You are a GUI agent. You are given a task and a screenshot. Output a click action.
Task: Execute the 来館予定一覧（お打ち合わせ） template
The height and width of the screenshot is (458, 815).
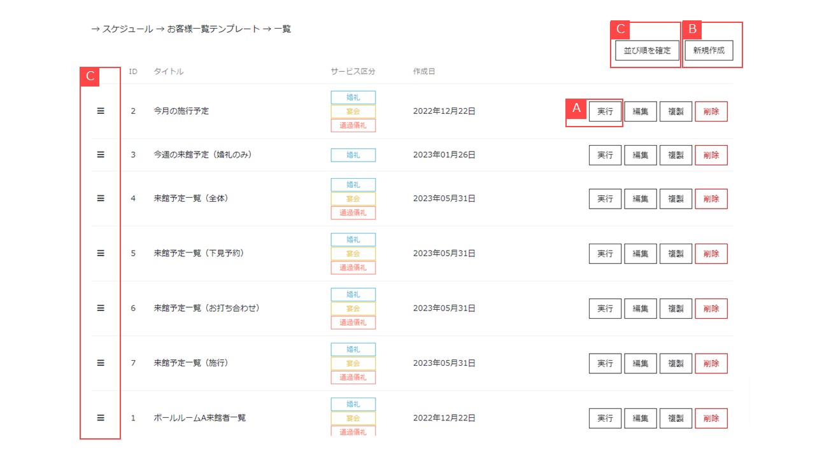pyautogui.click(x=605, y=309)
